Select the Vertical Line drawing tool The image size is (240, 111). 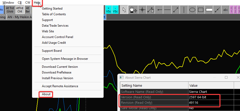[184, 10]
